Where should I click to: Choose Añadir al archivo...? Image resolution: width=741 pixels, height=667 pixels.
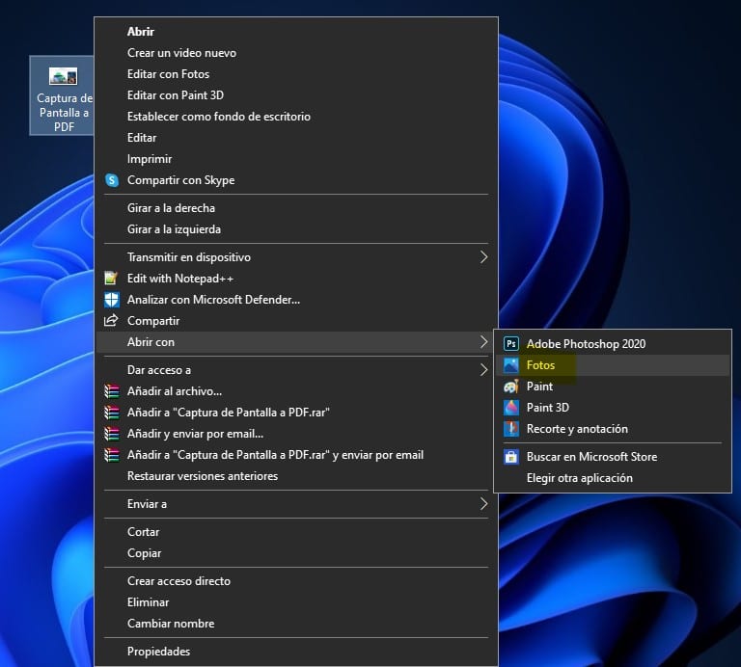(x=296, y=391)
